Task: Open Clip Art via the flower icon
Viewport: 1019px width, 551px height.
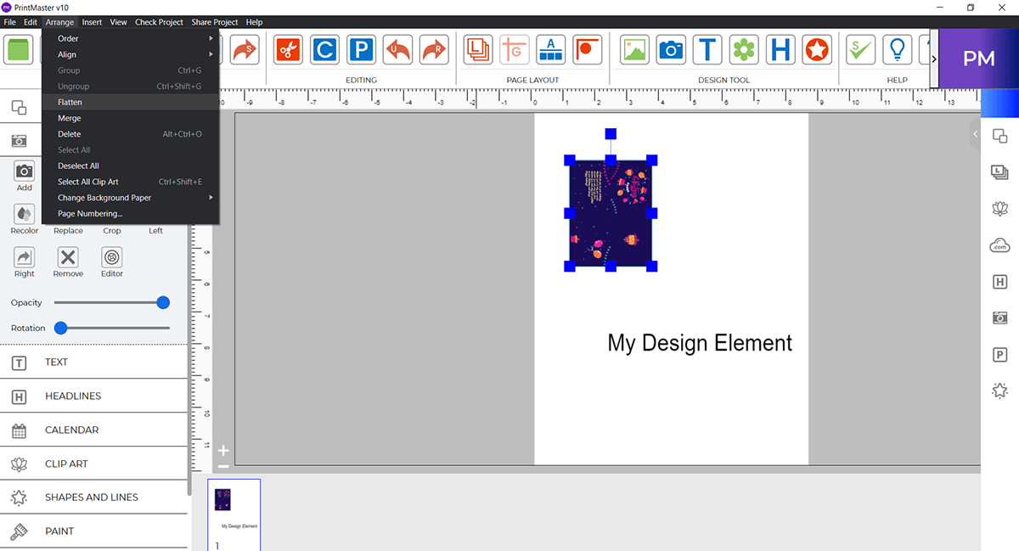Action: 744,49
